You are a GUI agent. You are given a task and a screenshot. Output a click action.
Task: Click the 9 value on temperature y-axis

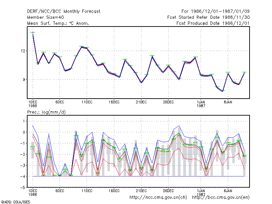(x=24, y=80)
